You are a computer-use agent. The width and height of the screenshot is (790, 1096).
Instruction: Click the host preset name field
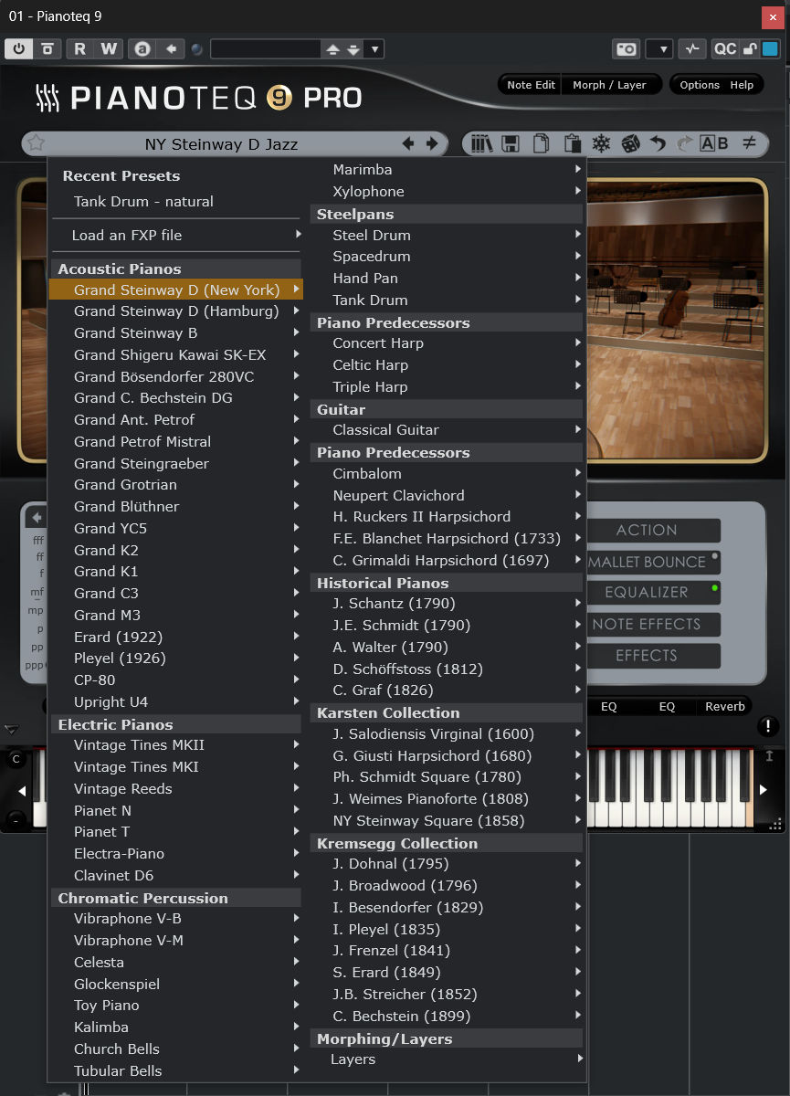[266, 48]
